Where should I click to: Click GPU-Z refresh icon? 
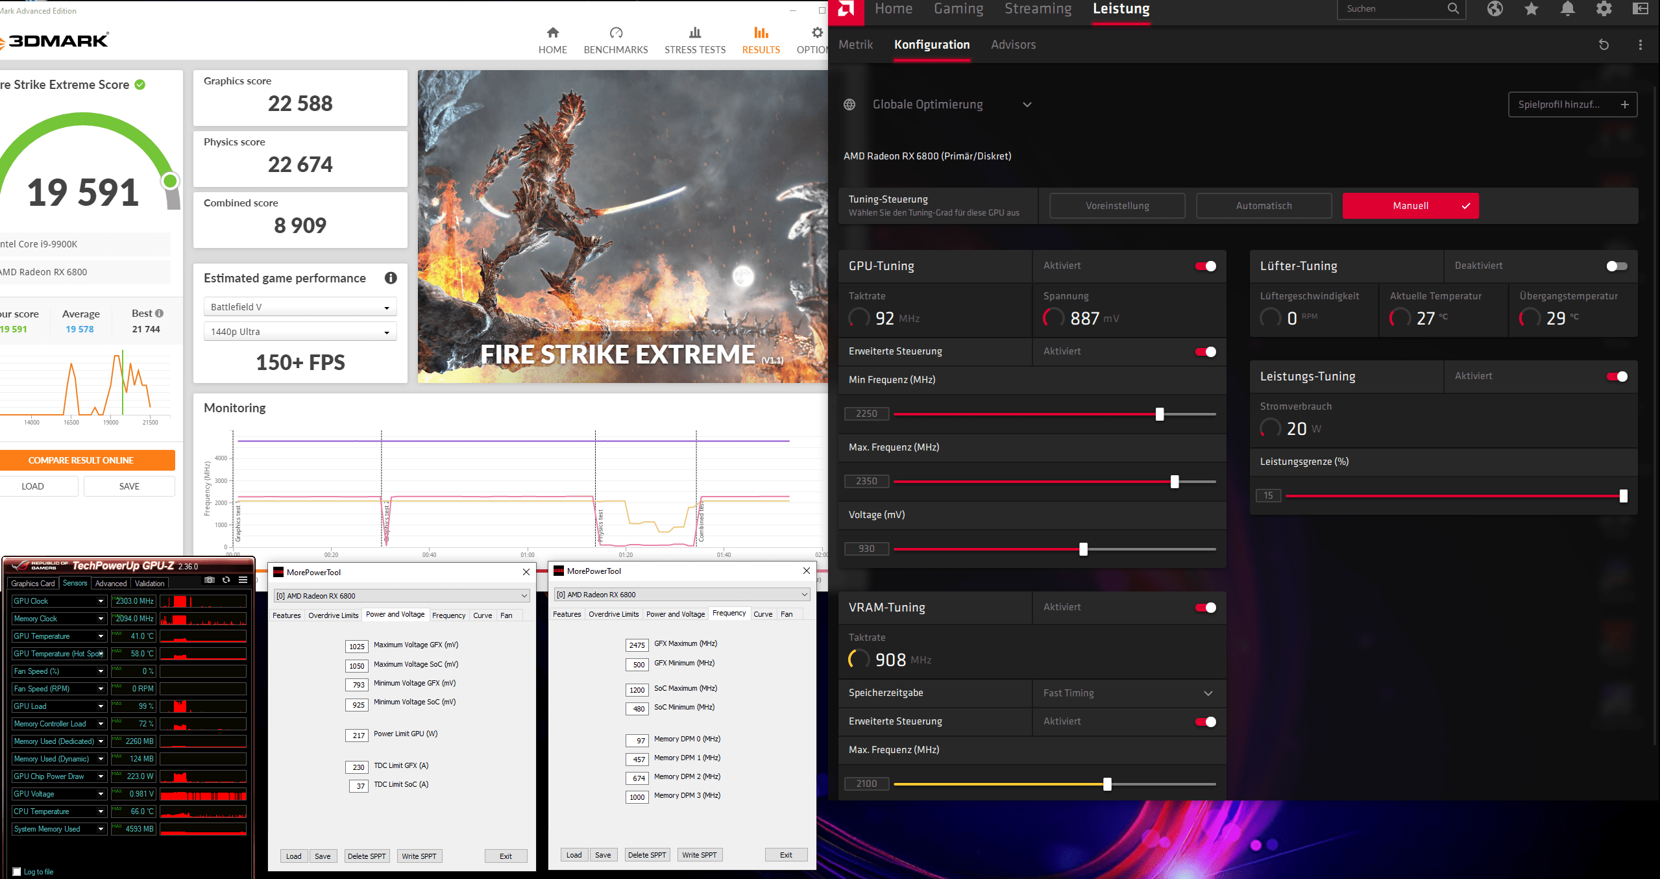226,580
